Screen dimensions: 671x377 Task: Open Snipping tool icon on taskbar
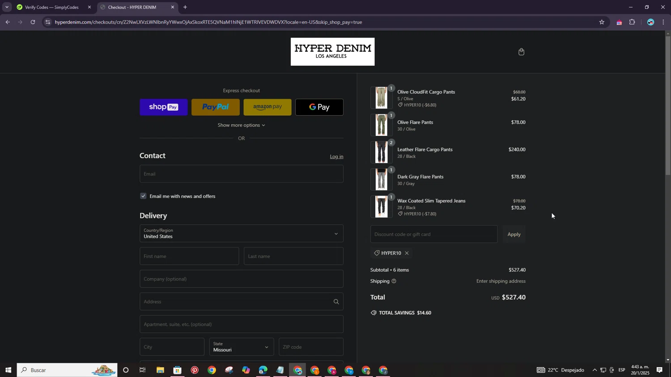click(229, 370)
